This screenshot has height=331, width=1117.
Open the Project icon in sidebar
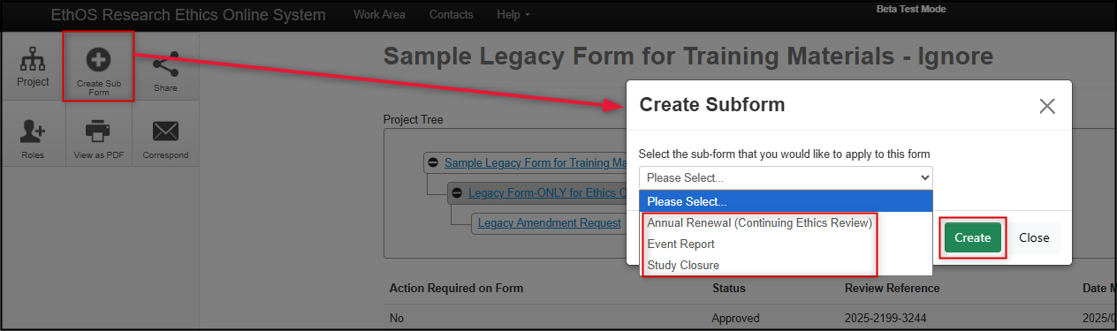coord(33,67)
